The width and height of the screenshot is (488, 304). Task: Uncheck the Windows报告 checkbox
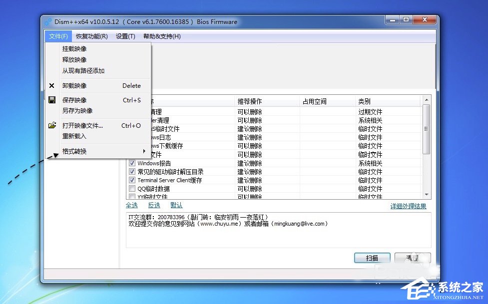(x=132, y=163)
